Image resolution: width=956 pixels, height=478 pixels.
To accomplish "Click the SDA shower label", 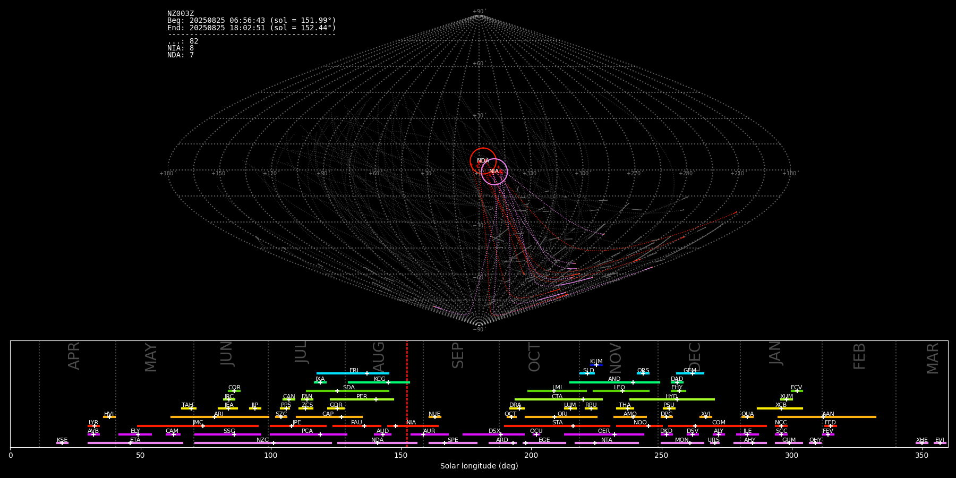I will coord(348,388).
